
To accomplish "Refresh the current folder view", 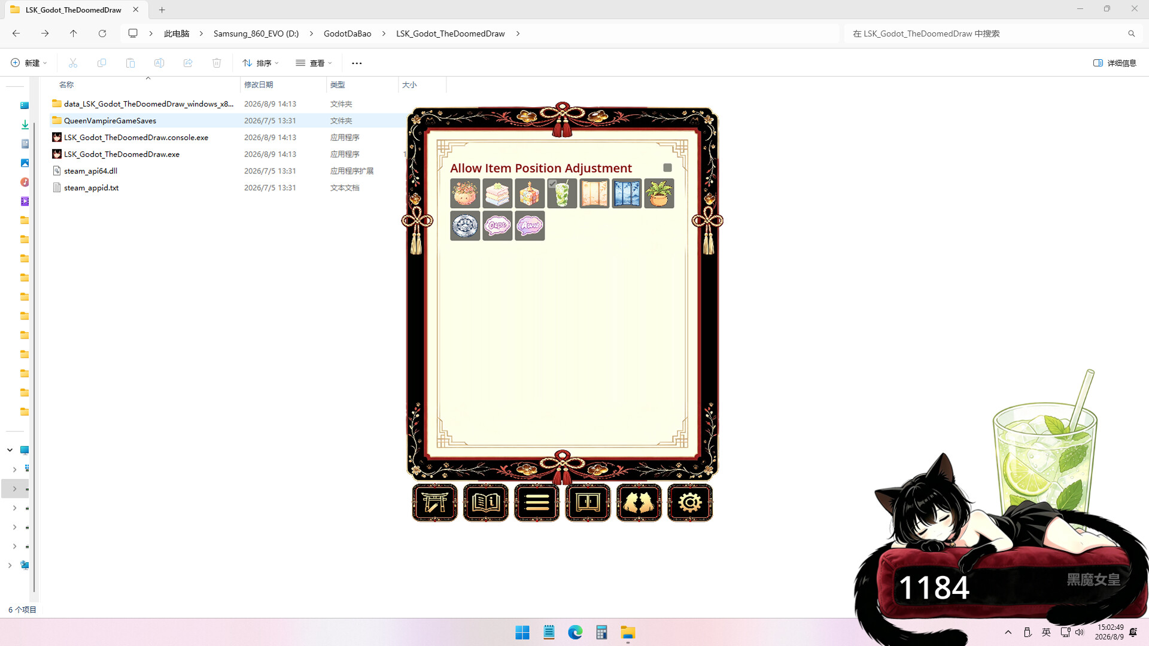I will [102, 33].
